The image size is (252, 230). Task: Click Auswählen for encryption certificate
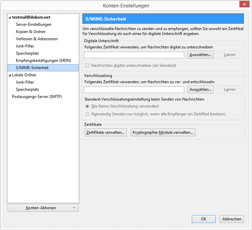pos(200,90)
